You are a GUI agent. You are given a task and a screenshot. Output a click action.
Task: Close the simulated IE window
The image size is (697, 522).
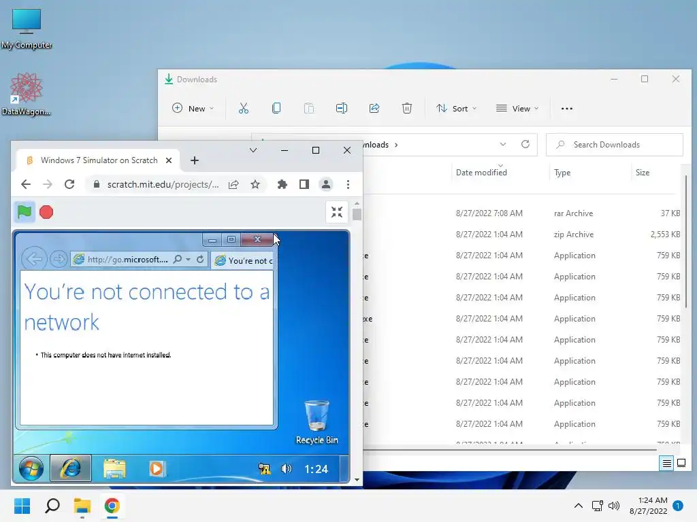257,239
